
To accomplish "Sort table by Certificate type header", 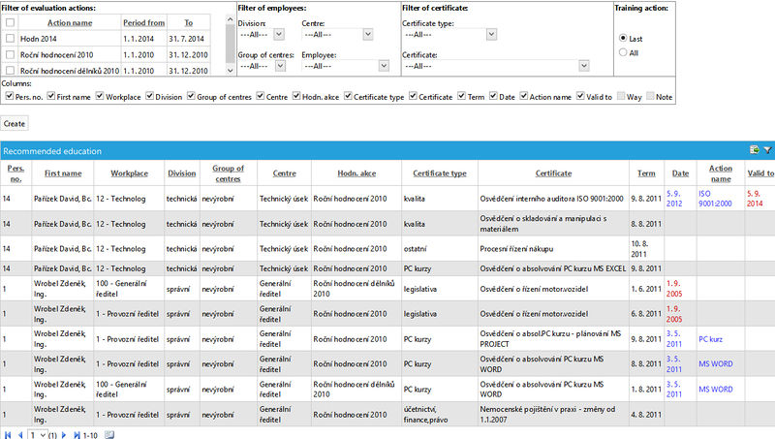I will point(440,173).
